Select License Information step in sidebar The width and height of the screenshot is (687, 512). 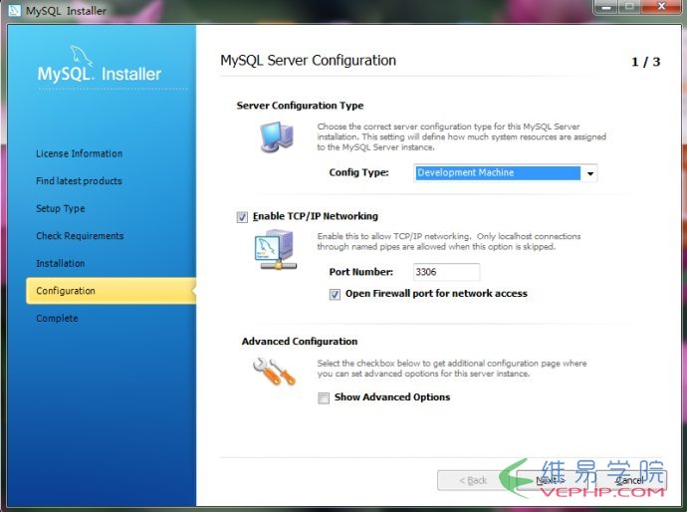pos(80,153)
